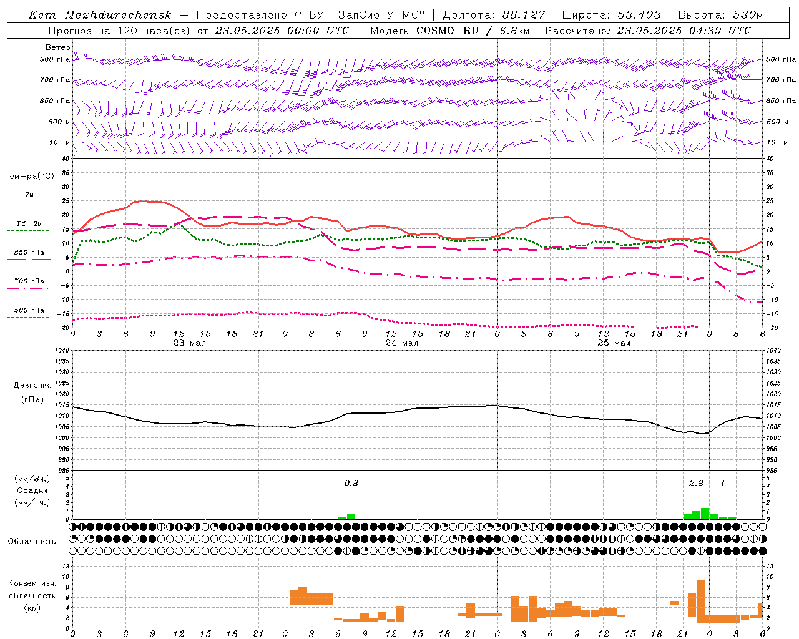
Task: Click the '(гПа)' pressure unit label
Action: click(x=32, y=399)
